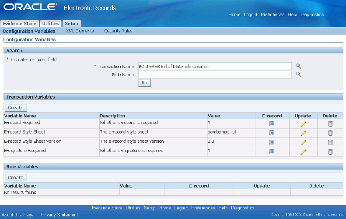
Task: Focus the Transaction Name input field
Action: pyautogui.click(x=215, y=66)
